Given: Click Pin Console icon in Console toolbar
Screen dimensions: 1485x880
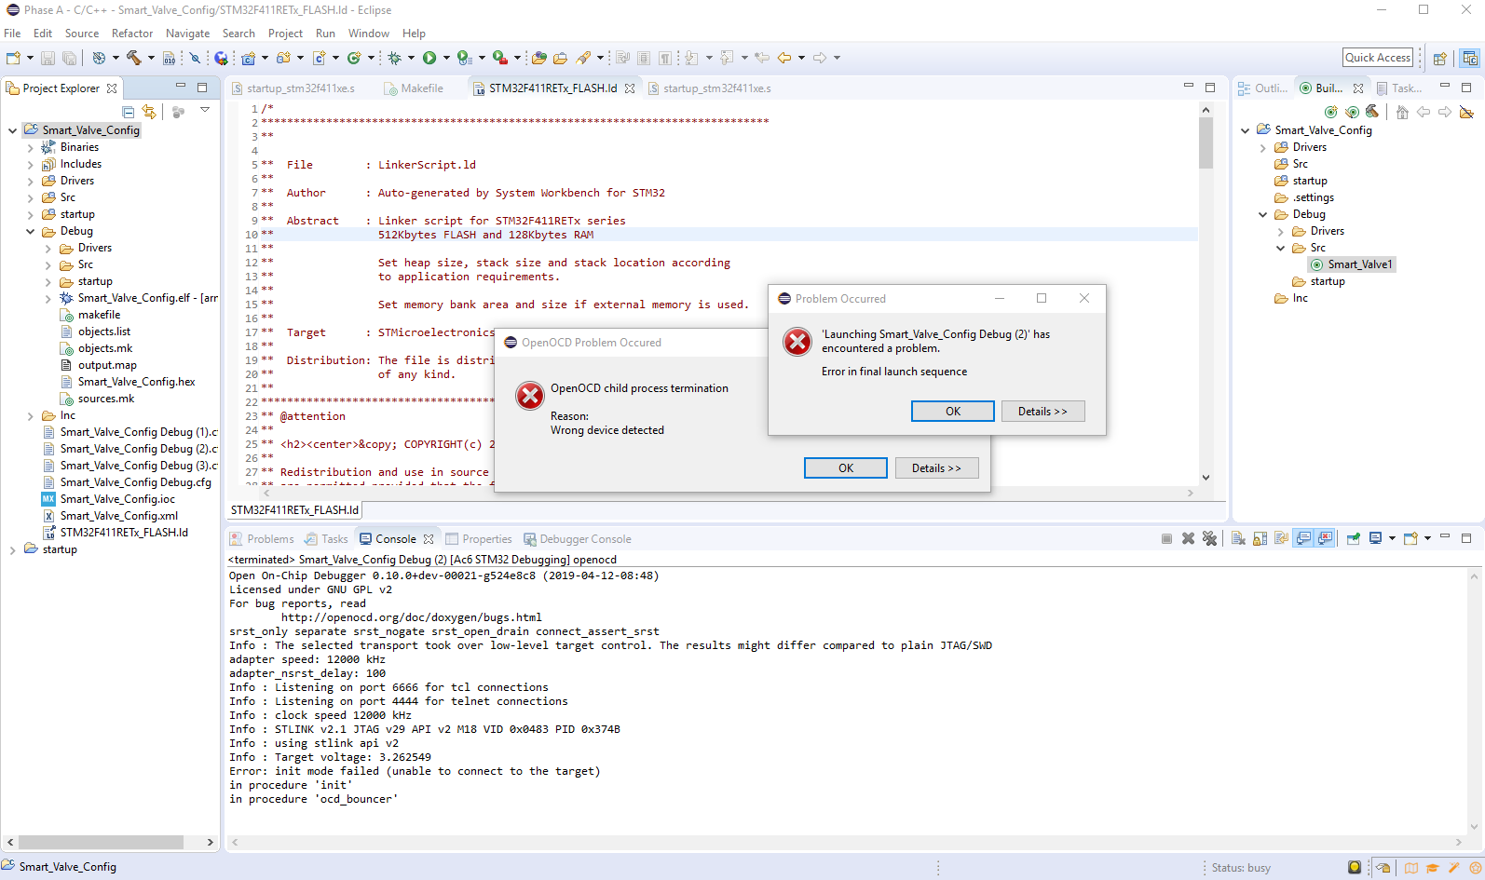Looking at the screenshot, I should pyautogui.click(x=1353, y=538).
